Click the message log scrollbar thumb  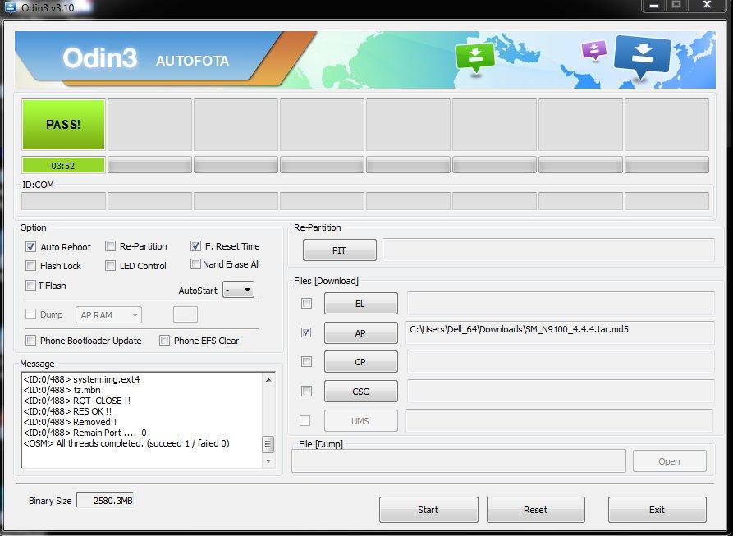click(268, 444)
